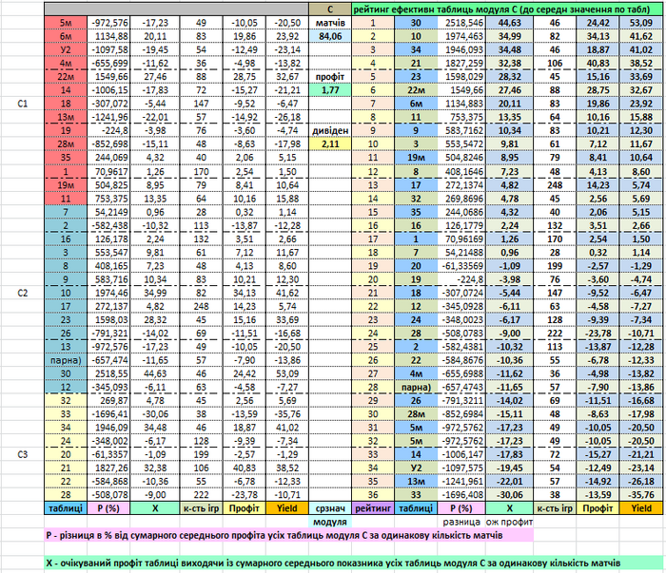Click the rating cell with value 272,1374
The width and height of the screenshot is (666, 573).
click(461, 185)
